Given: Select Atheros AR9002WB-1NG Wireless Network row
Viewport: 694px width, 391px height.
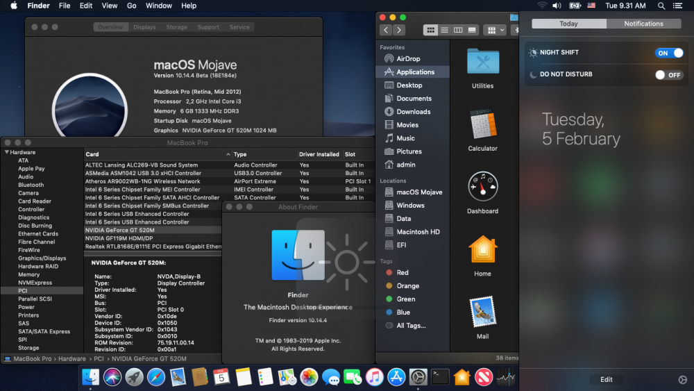Looking at the screenshot, I should (x=229, y=181).
